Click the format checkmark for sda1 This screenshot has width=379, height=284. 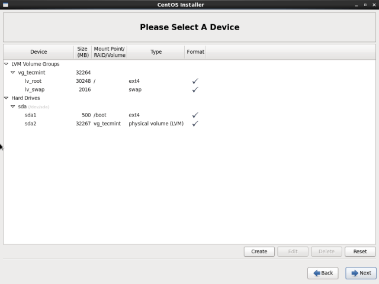point(195,115)
